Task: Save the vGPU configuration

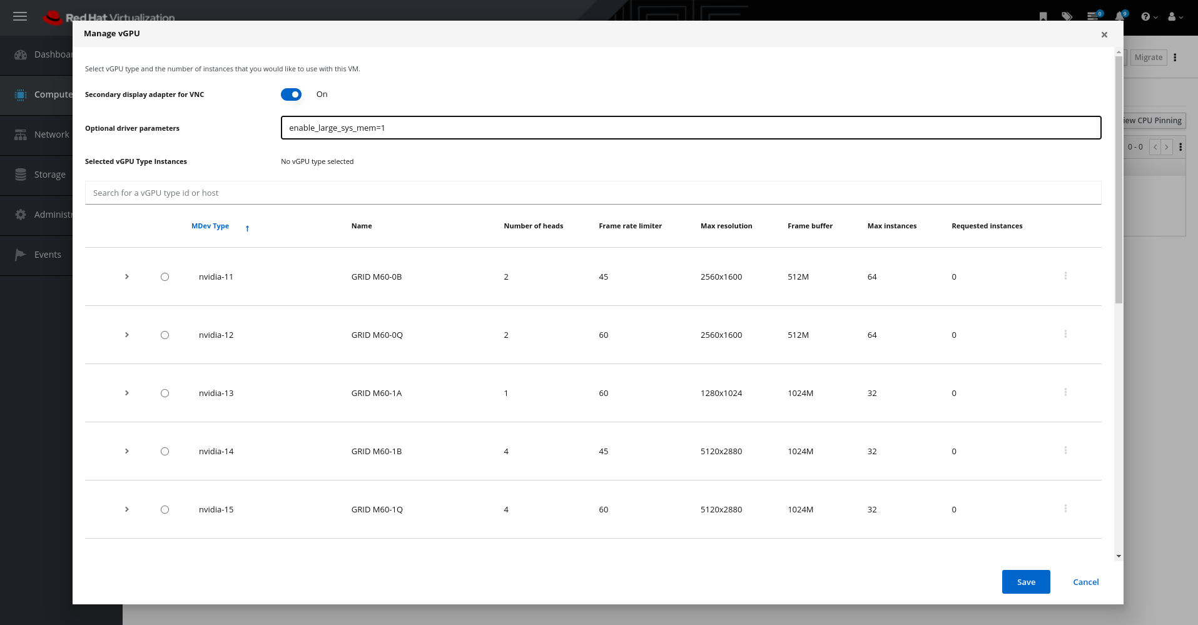Action: click(x=1025, y=582)
